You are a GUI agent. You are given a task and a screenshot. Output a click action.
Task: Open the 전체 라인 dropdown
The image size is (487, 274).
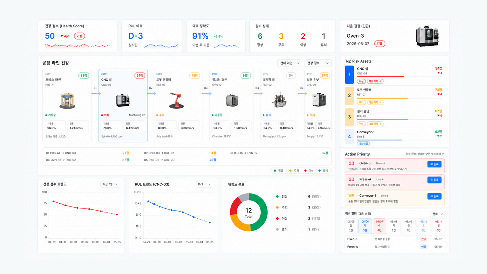[x=290, y=63]
